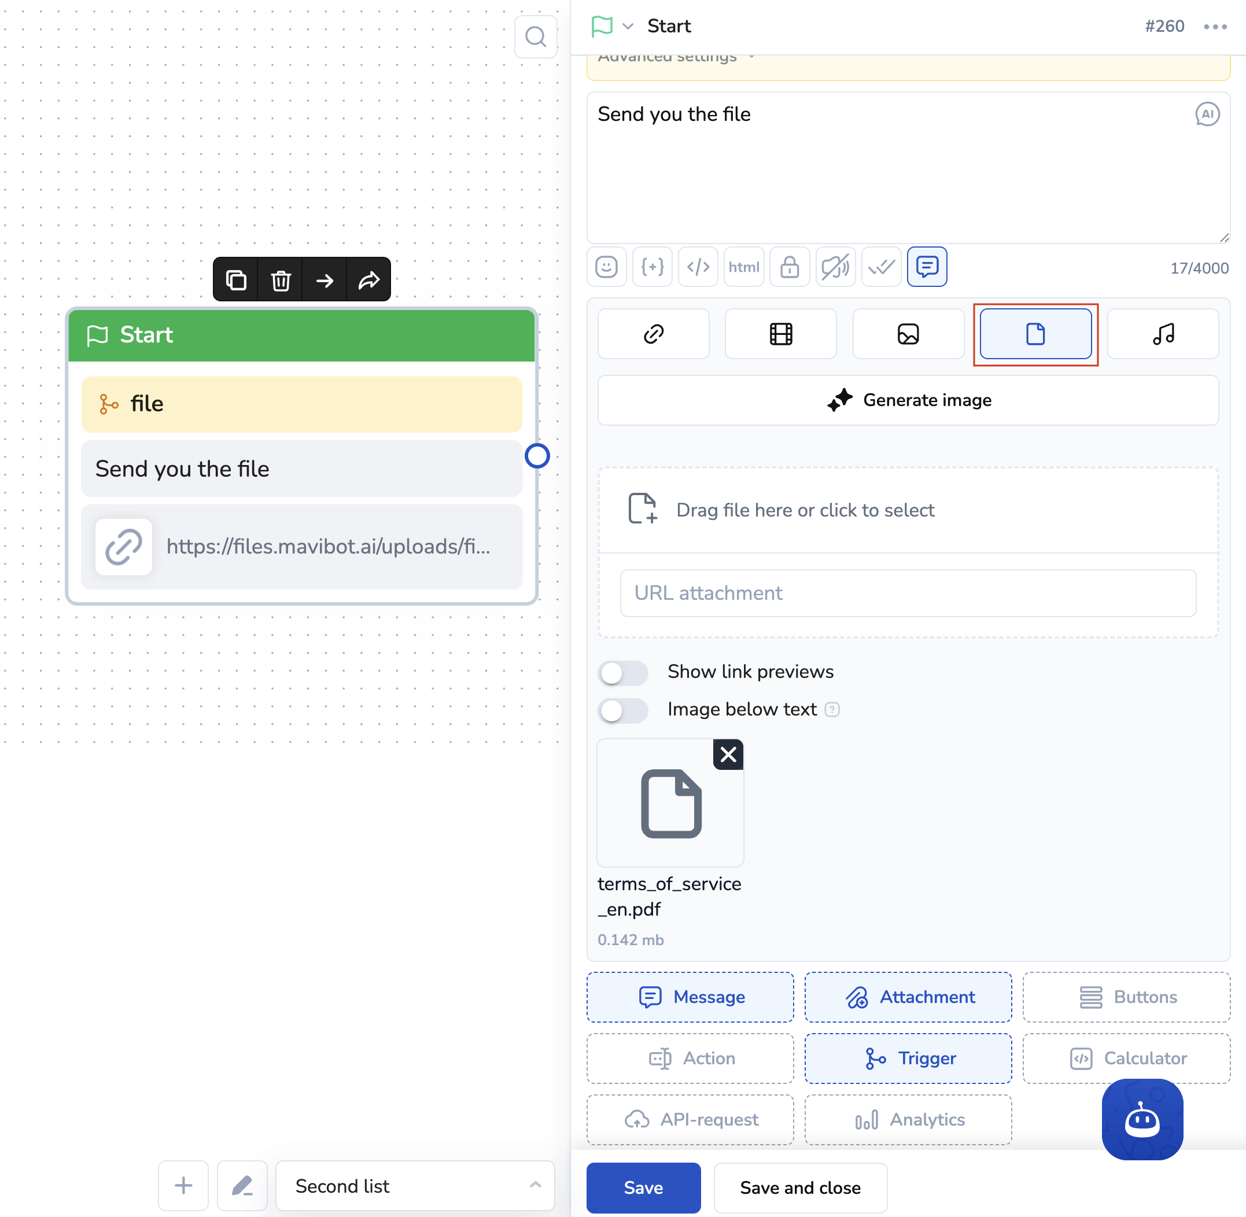Toggle Show link previews switch
1246x1217 pixels.
click(624, 673)
